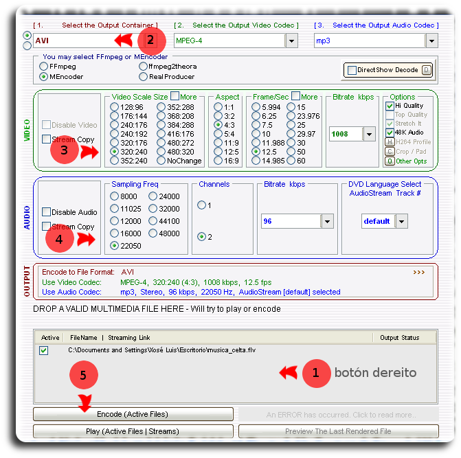Select the FFmpeg encoder radio button

44,67
